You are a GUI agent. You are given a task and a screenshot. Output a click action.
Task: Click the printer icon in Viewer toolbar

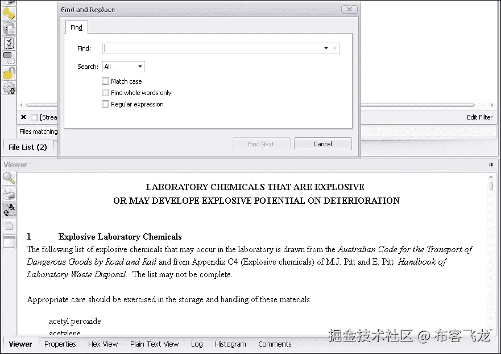click(x=9, y=194)
